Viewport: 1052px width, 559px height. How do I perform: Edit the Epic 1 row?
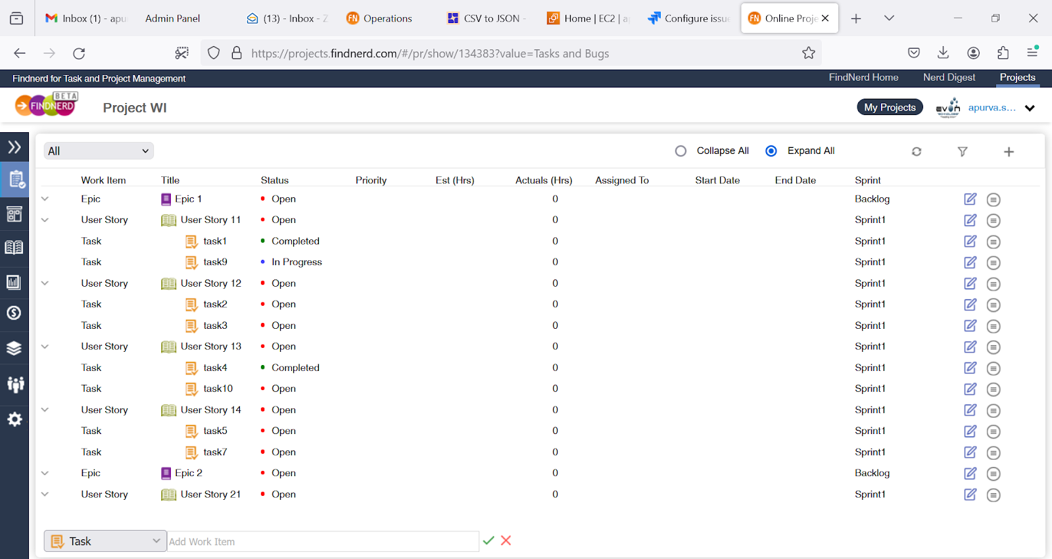(x=970, y=199)
